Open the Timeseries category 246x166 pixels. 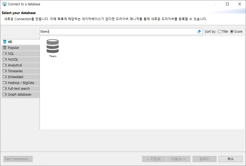[x=20, y=71]
